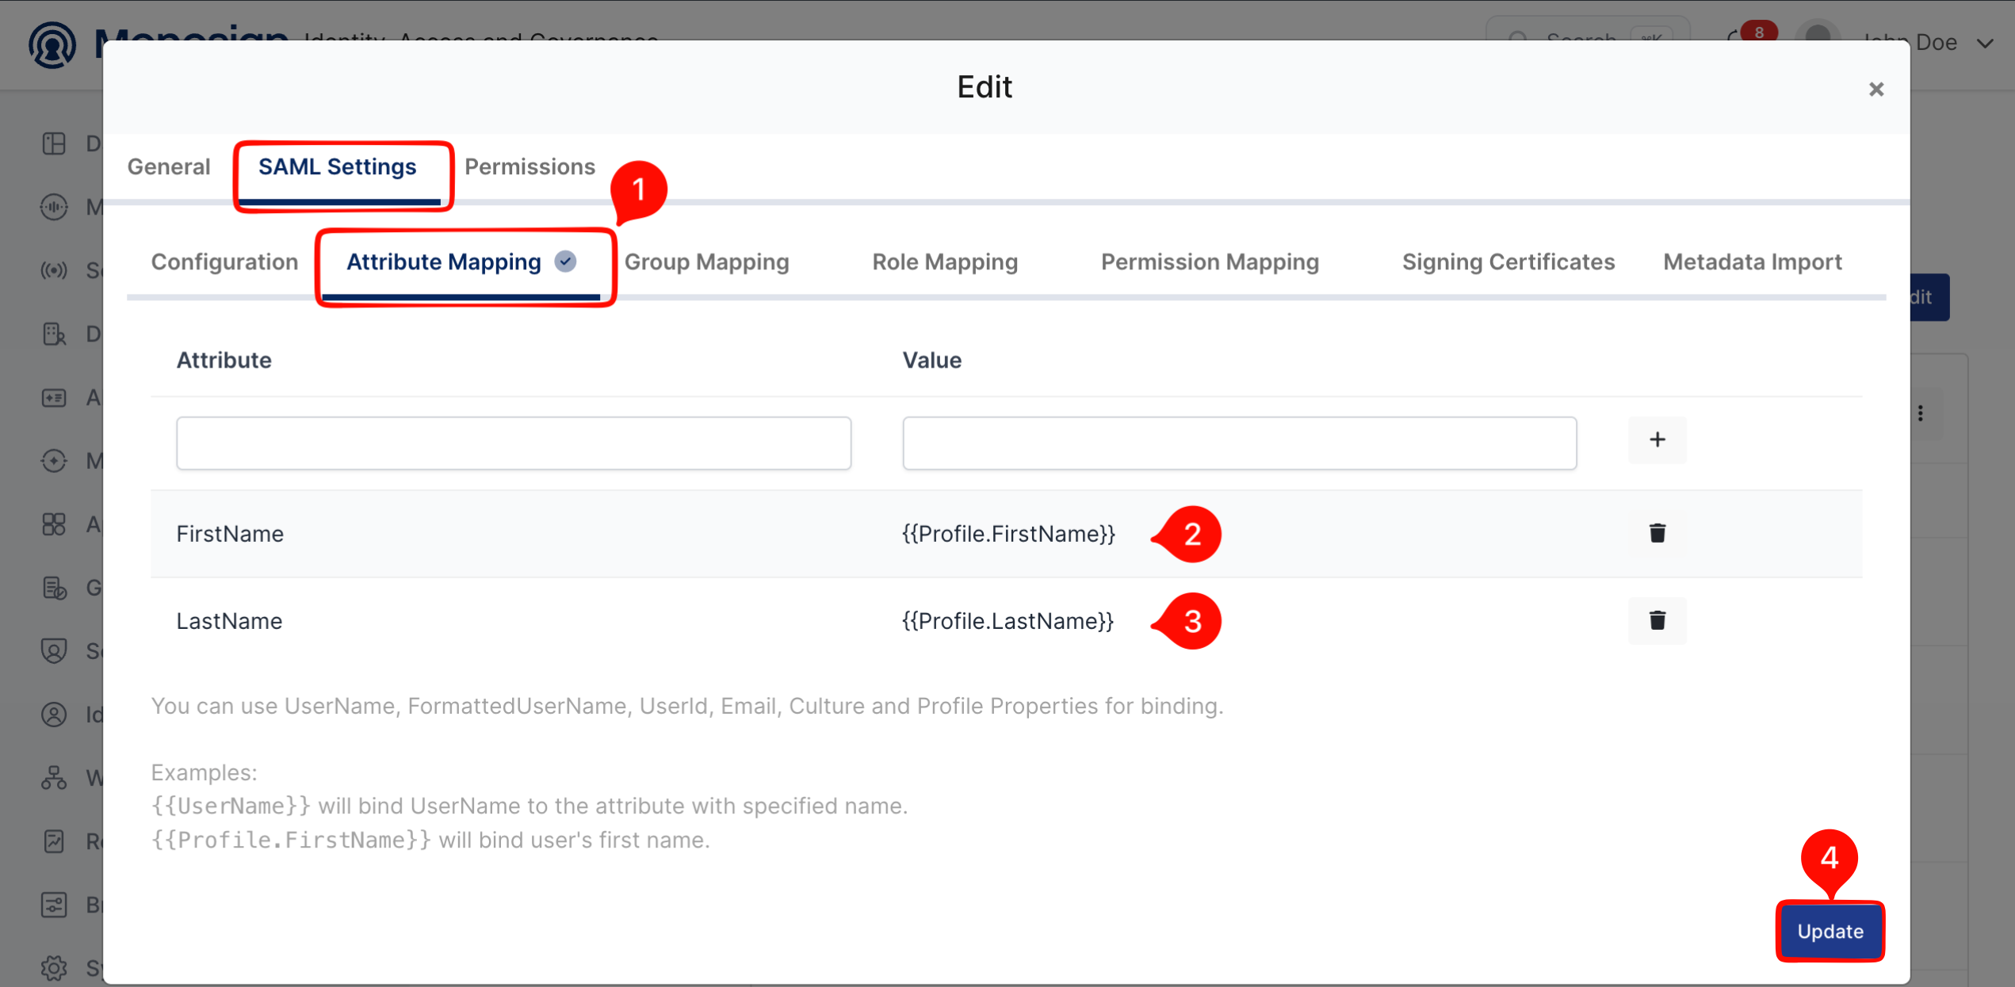The height and width of the screenshot is (987, 2015).
Task: Click the dashboard icon in sidebar
Action: pos(54,143)
